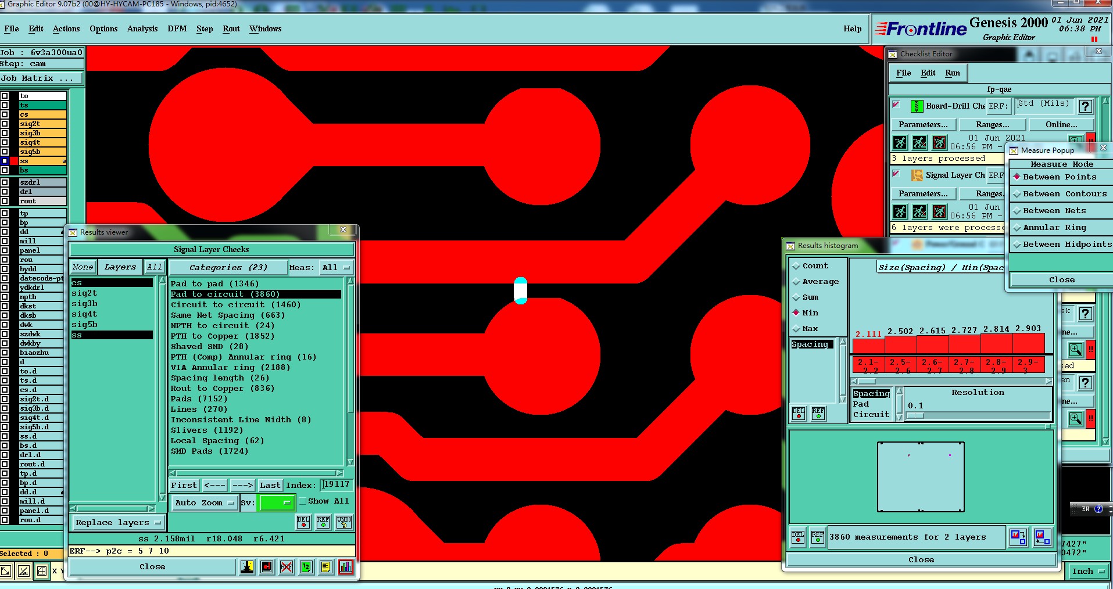
Task: Click the red snapshot icon in Results viewer
Action: [267, 566]
